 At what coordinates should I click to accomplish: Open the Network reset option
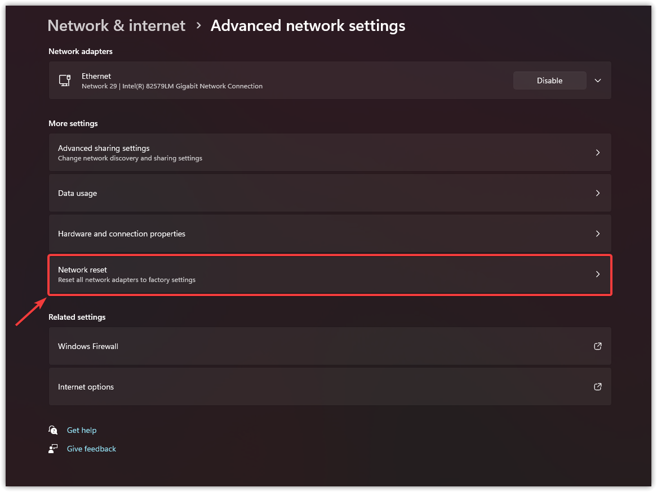tap(83, 270)
